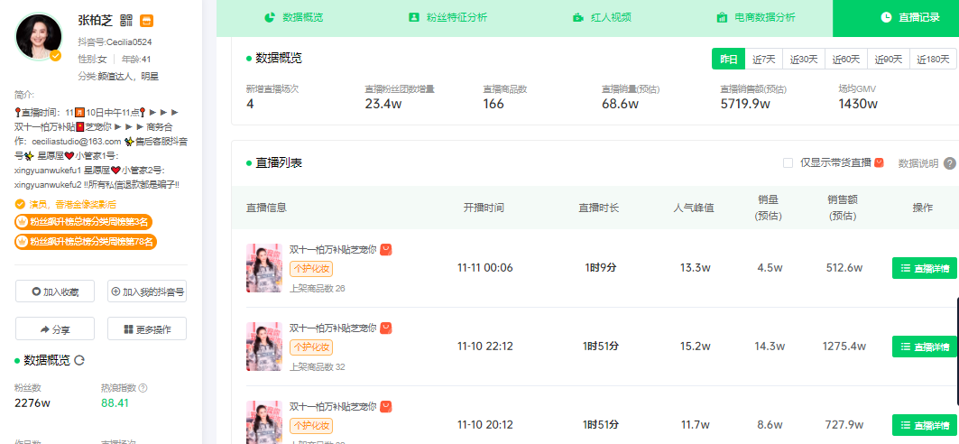Click the 开播时间 column header
The height and width of the screenshot is (444, 959).
[484, 208]
